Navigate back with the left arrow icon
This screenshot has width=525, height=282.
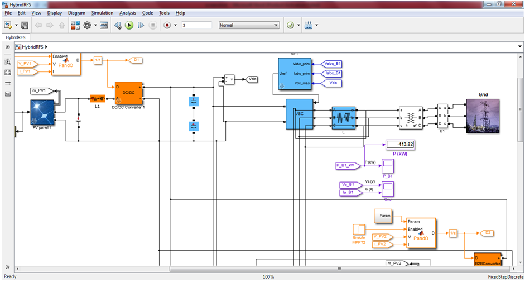pyautogui.click(x=38, y=25)
